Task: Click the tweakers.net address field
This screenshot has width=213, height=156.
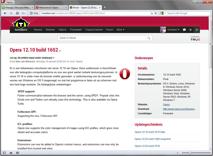Action: coord(95,13)
